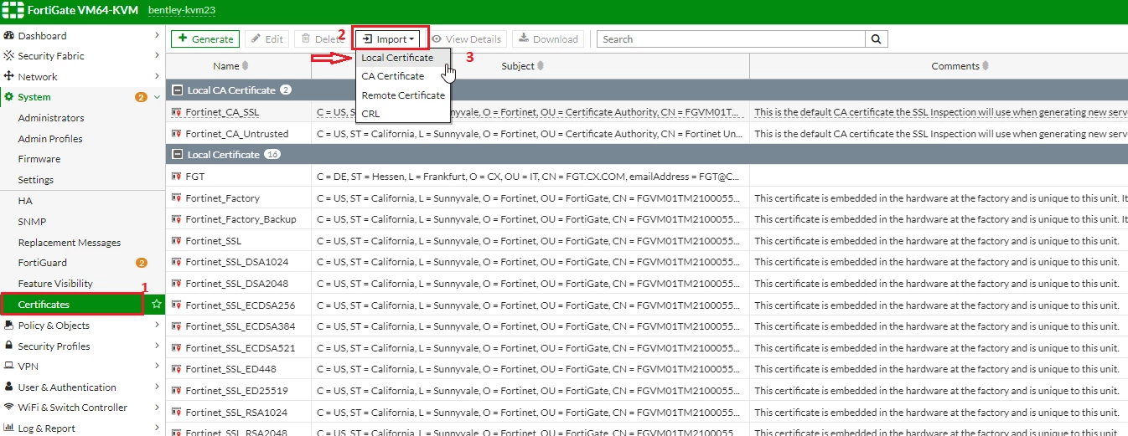
Task: Expand the Security Fabric menu chevron
Action: [157, 56]
